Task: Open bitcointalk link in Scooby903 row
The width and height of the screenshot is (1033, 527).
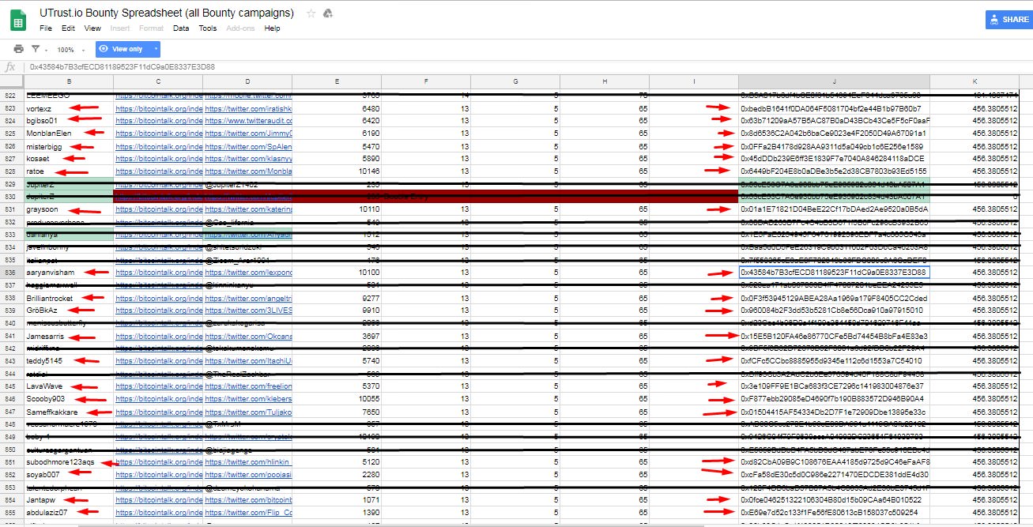Action: point(159,399)
